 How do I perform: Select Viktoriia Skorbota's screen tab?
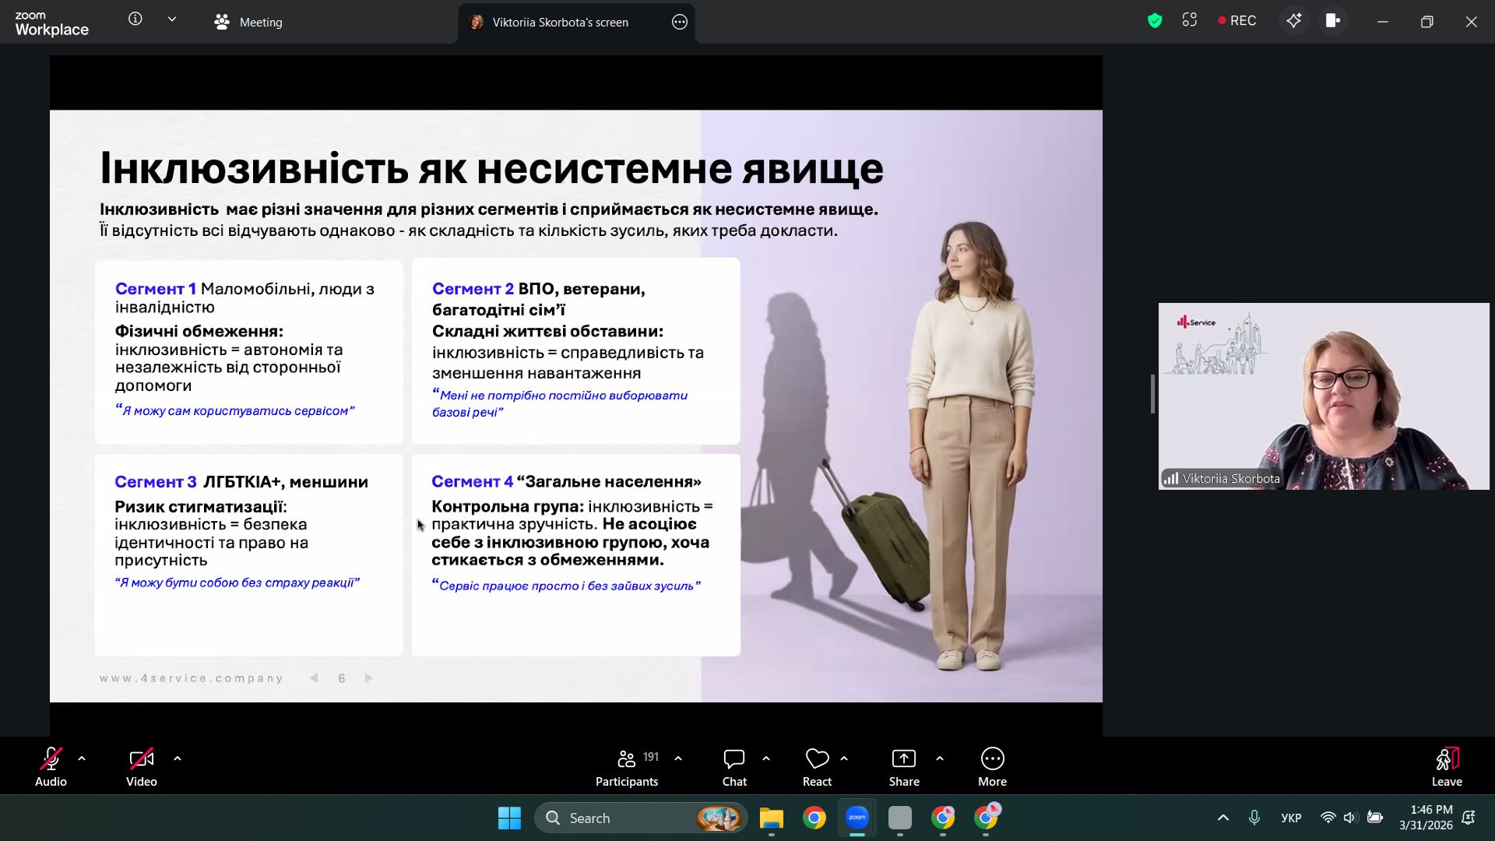pyautogui.click(x=559, y=23)
